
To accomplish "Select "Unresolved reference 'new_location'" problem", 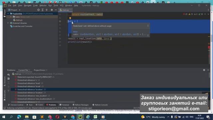I will click(32, 96).
